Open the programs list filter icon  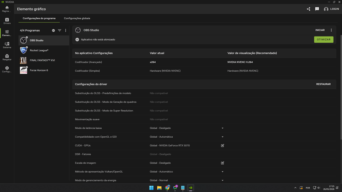pyautogui.click(x=60, y=31)
